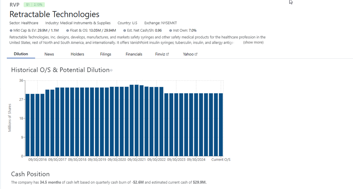
Task: Switch to the News tab
Action: tap(49, 54)
